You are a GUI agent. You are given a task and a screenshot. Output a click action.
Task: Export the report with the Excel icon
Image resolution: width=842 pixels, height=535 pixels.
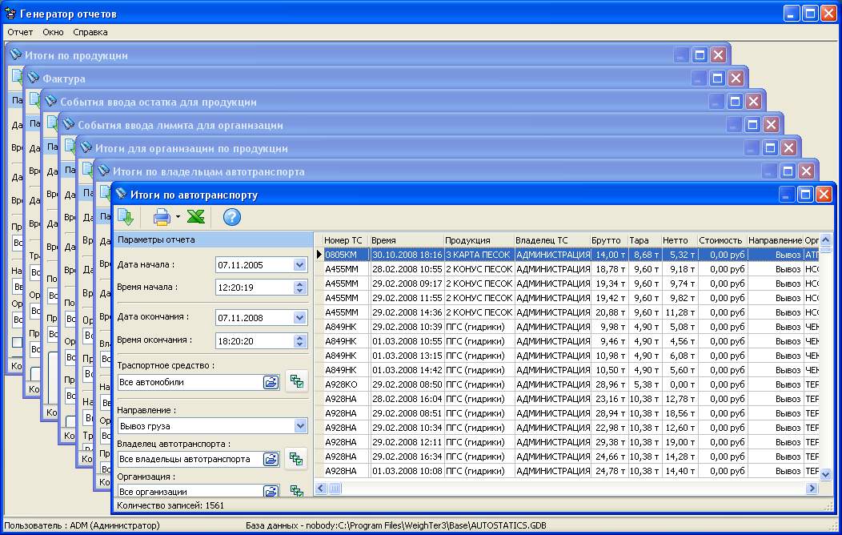(x=196, y=217)
